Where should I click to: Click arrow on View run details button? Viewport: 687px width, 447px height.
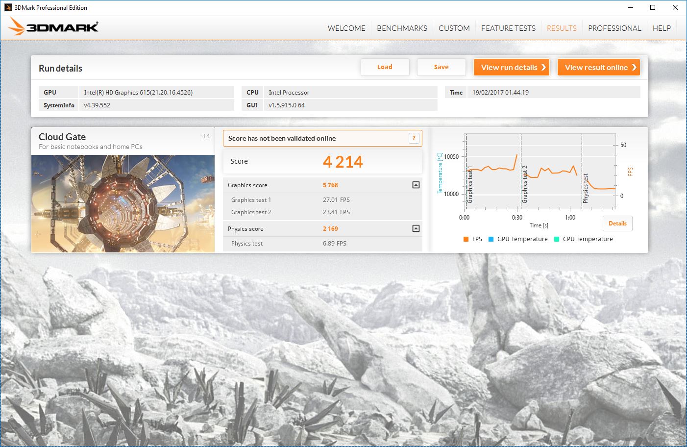point(543,68)
